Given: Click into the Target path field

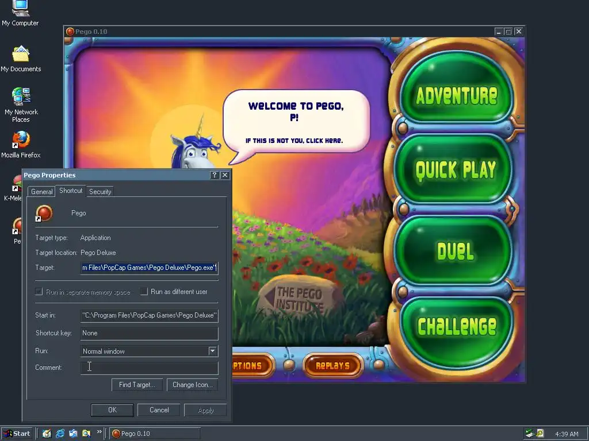Looking at the screenshot, I should pos(149,268).
